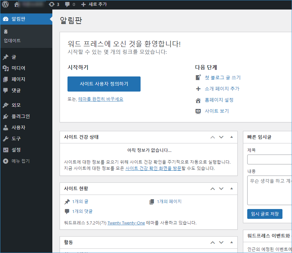Click the settings sliders icon beside 설정
The width and height of the screenshot is (292, 253).
(x=6, y=150)
